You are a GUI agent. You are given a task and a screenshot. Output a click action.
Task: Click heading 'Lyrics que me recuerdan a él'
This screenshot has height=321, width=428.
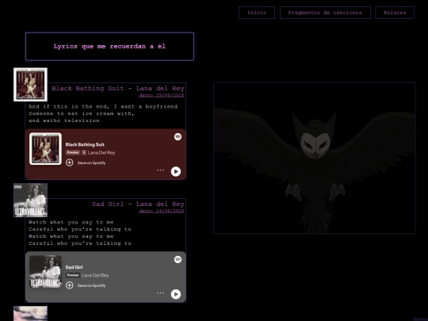(109, 46)
